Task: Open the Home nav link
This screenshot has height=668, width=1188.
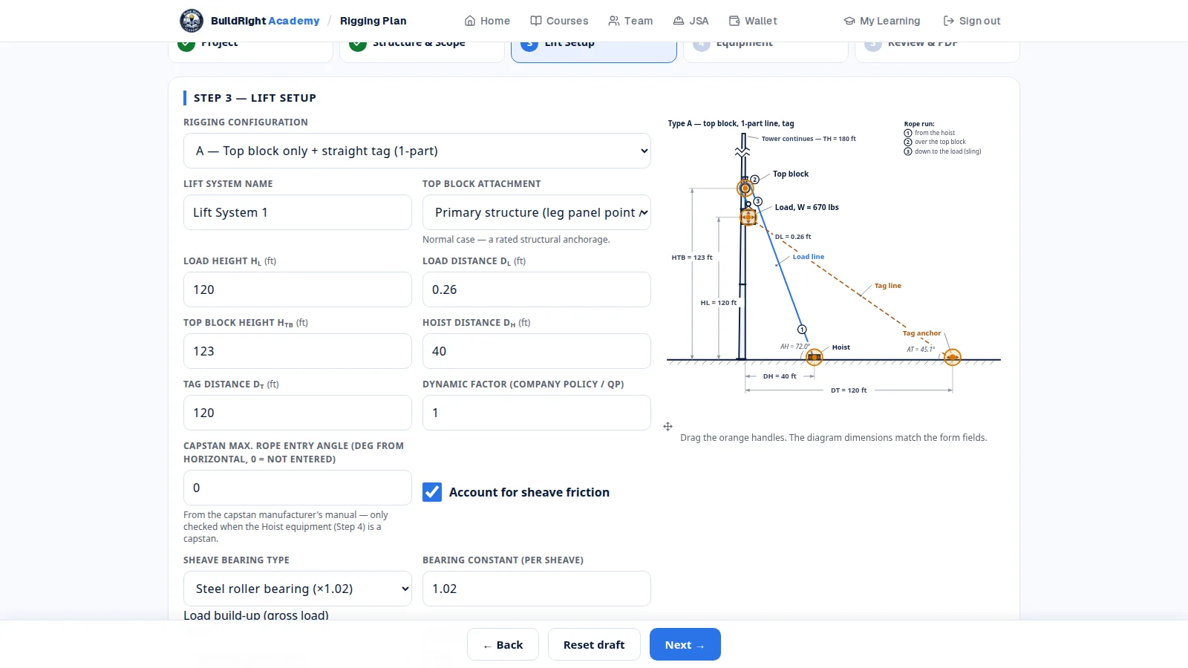Action: tap(487, 21)
